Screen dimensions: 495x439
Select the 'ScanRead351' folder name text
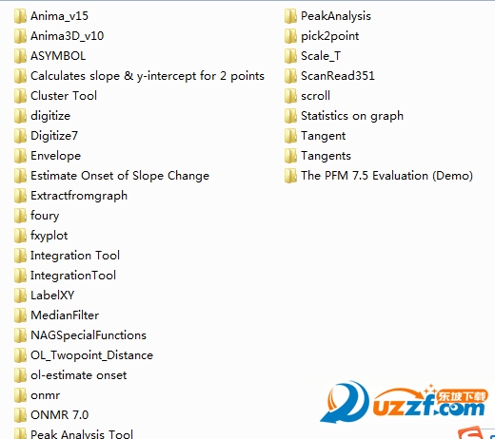click(338, 76)
